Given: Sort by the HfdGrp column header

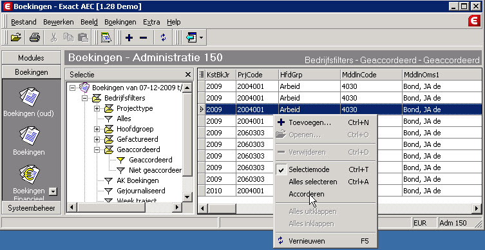Looking at the screenshot, I should (x=309, y=75).
